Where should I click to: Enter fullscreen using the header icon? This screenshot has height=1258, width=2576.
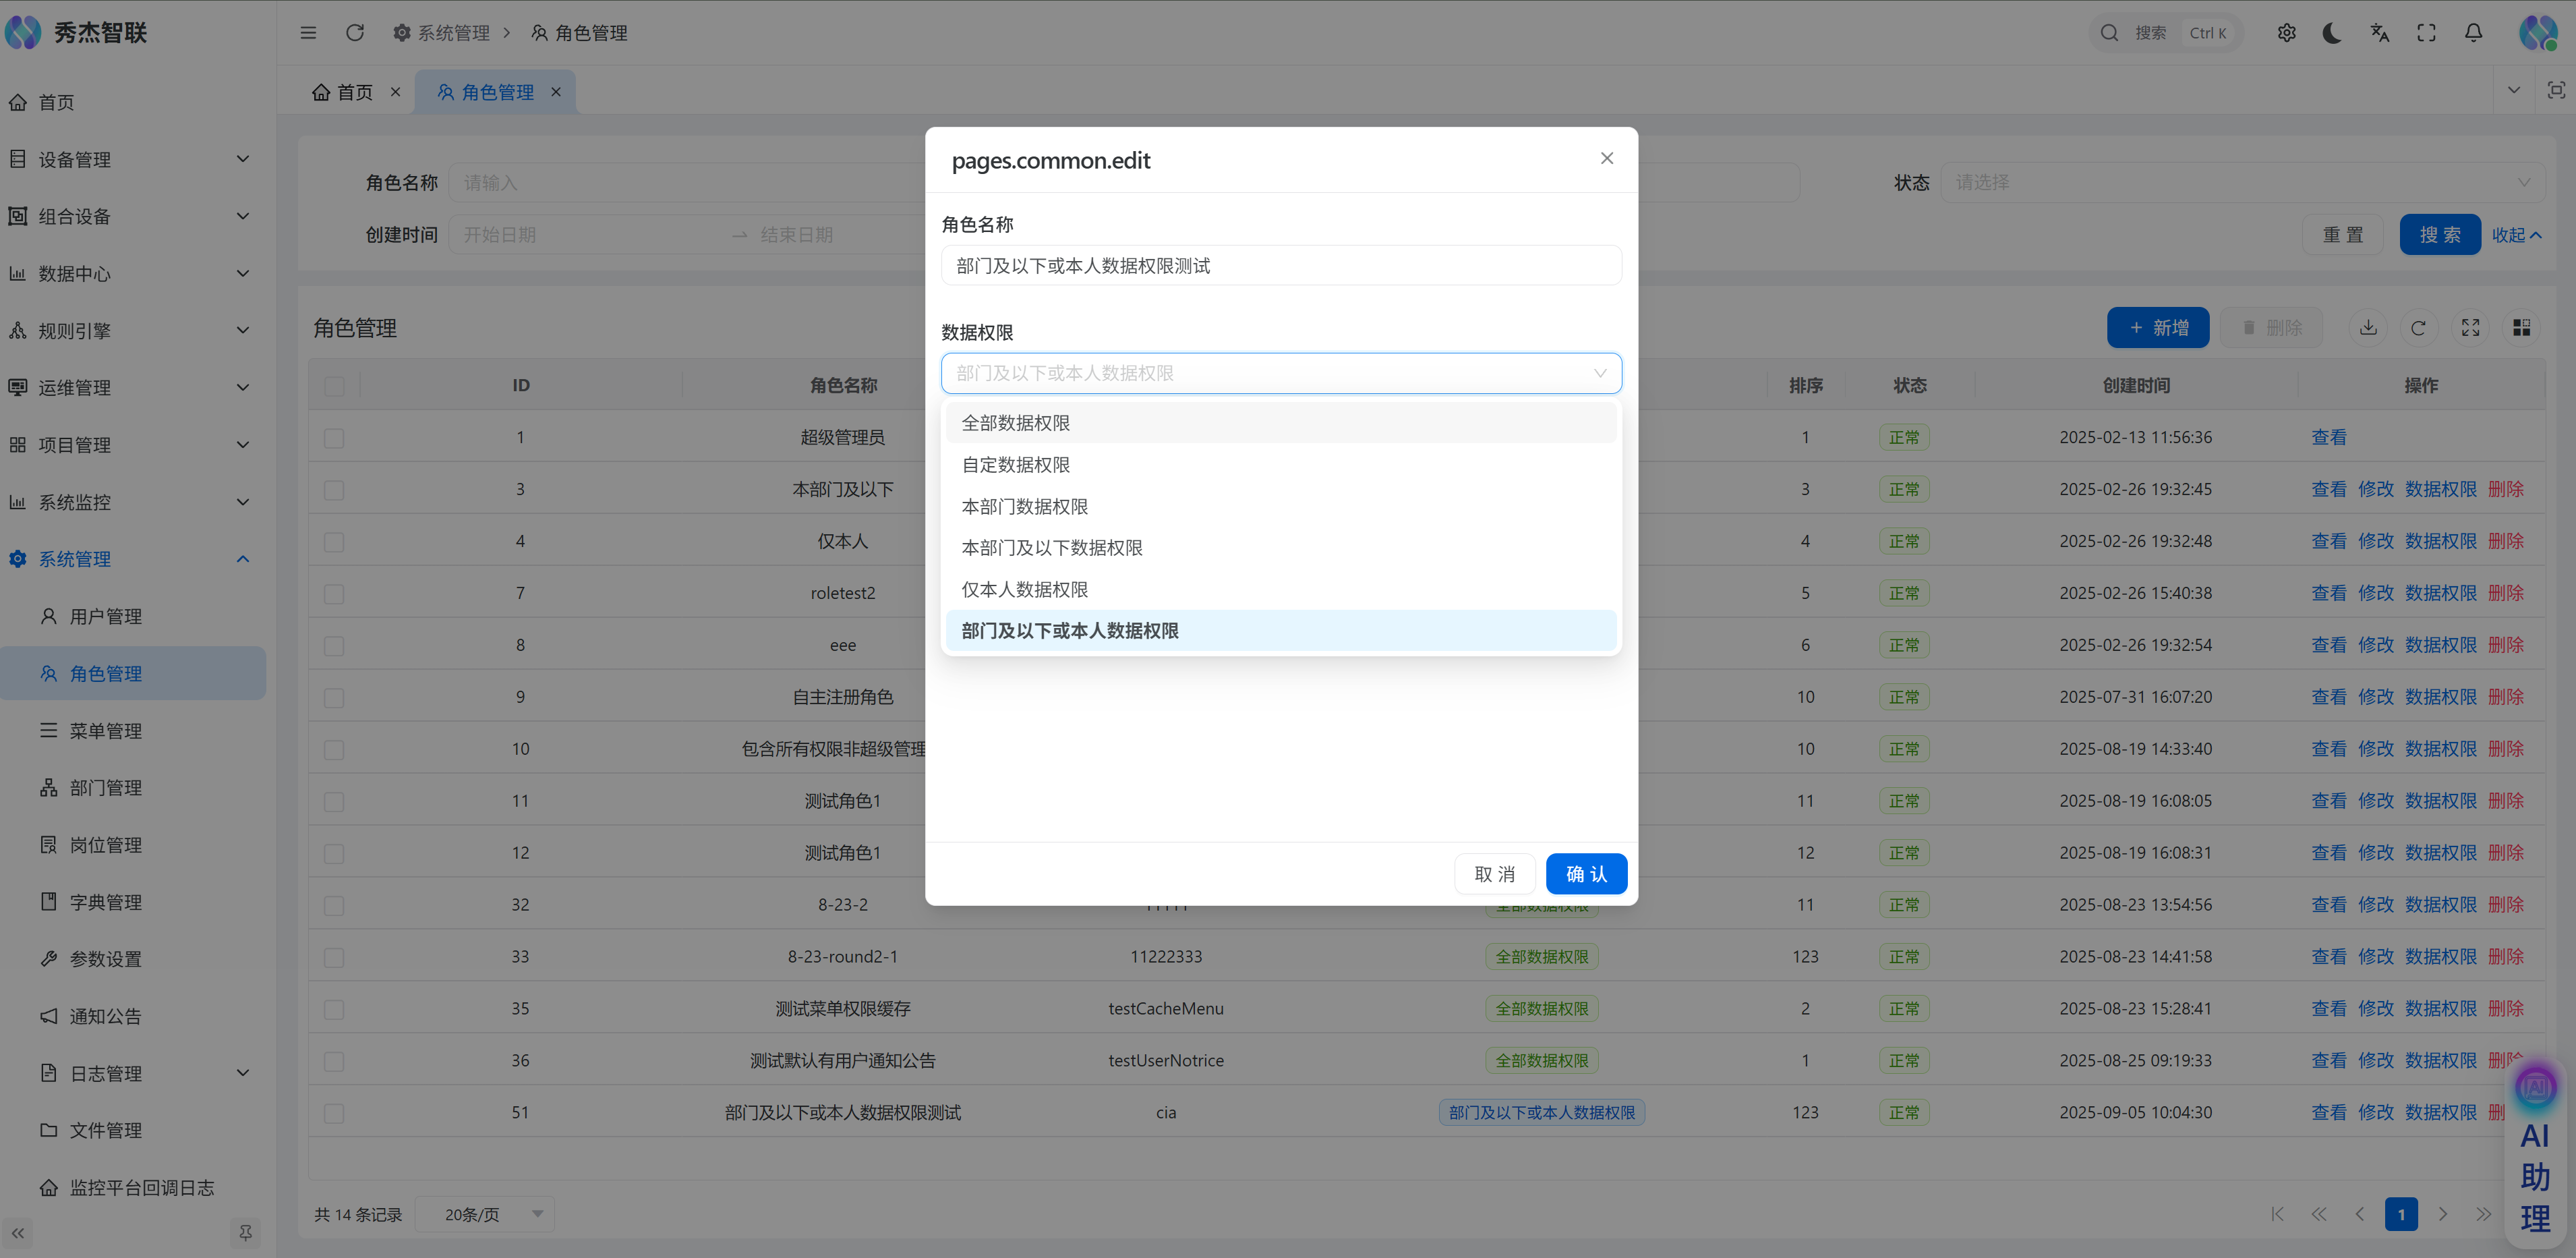point(2426,33)
